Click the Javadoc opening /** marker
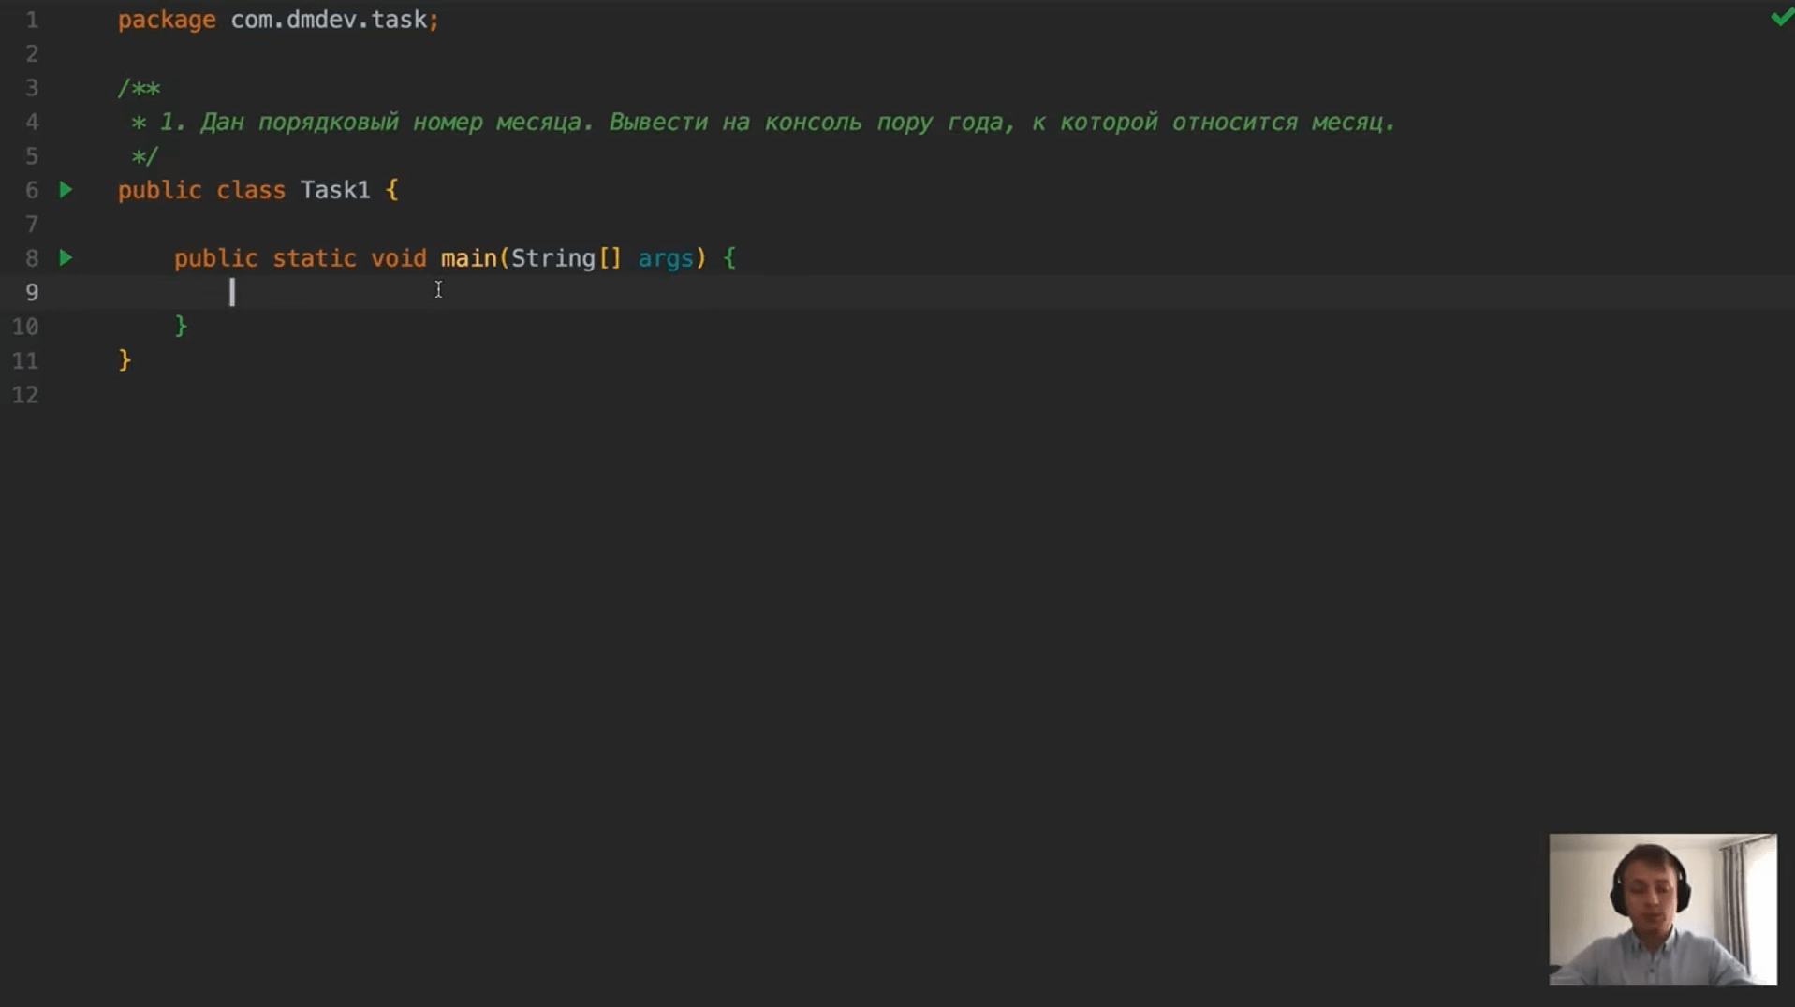 pos(139,88)
